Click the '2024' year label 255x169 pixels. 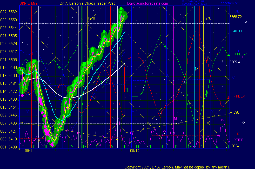235,146
